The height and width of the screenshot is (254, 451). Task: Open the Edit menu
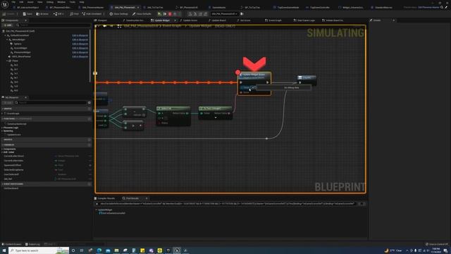tap(21, 2)
